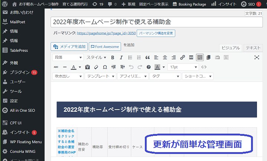Apply strikethrough formatting
The height and width of the screenshot is (161, 267).
tap(56, 67)
